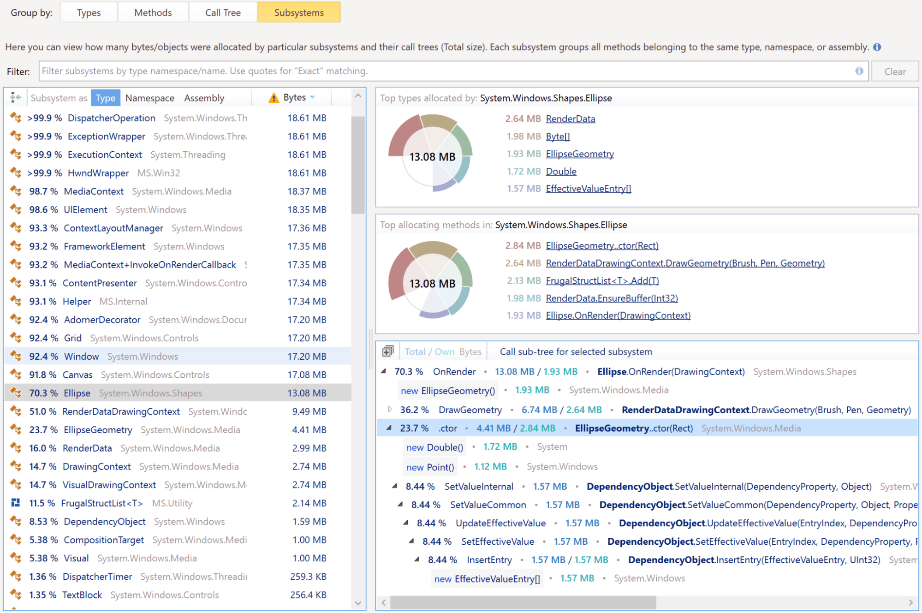Screen dimensions: 922x613
Task: Click the info icon next to description text
Action: pos(877,47)
